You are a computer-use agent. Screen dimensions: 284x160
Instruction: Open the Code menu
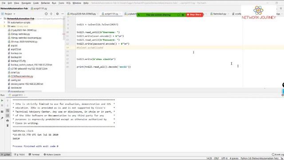coord(36,3)
